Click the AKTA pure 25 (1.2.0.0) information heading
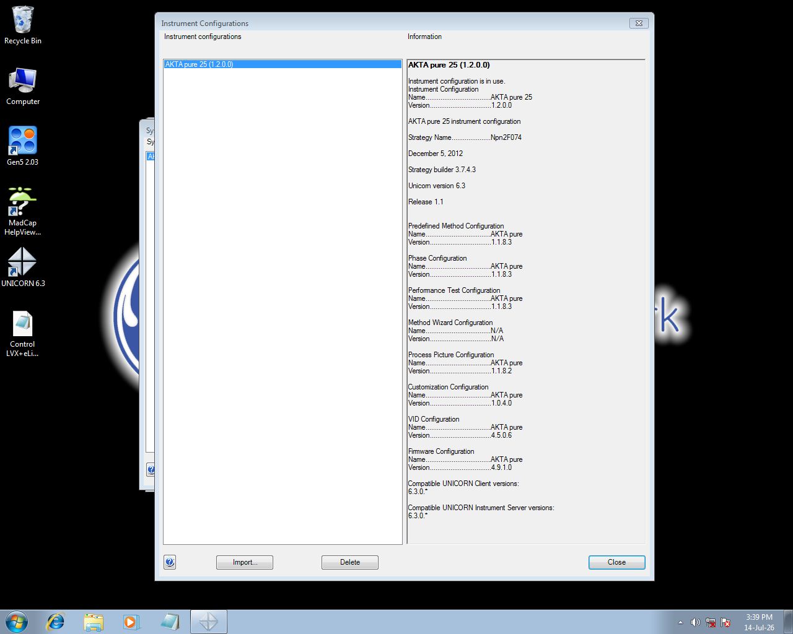793x634 pixels. [x=449, y=64]
